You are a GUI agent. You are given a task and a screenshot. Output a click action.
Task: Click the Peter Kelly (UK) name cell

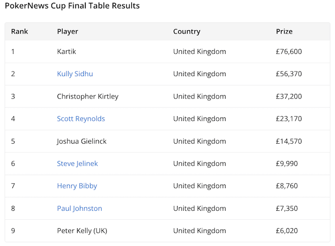pos(83,230)
